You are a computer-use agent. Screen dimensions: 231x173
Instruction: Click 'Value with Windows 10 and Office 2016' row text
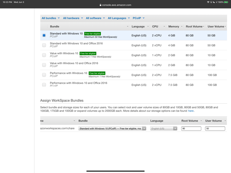74,63
